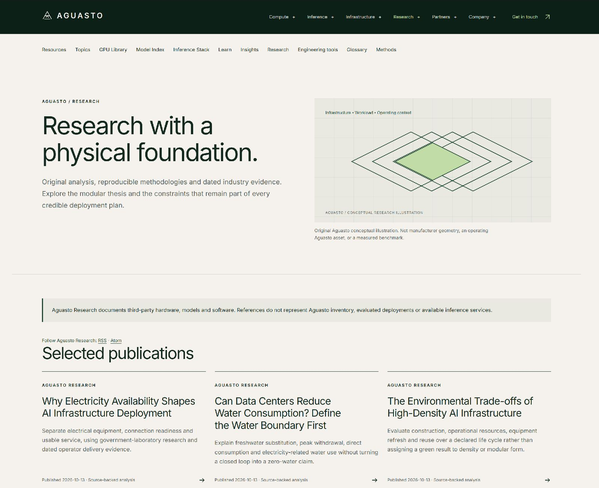Click the arrow on the Environmental Trade-offs card
This screenshot has width=599, height=488.
click(x=547, y=480)
